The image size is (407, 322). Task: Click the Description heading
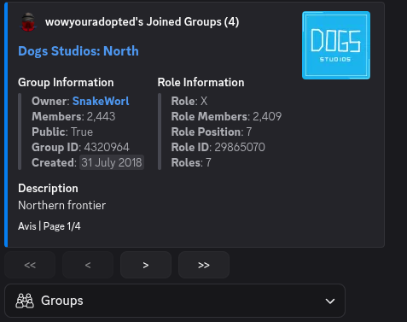[48, 189]
